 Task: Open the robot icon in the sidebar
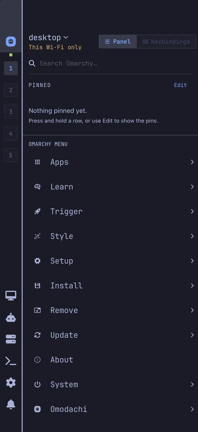[x=11, y=318]
